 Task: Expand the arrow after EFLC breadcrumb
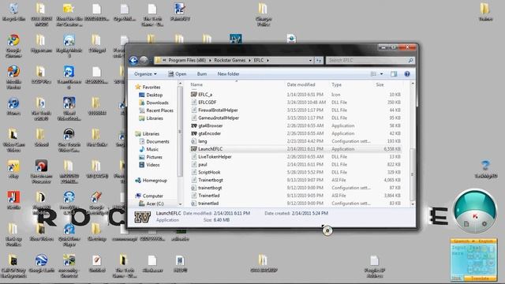coord(267,60)
